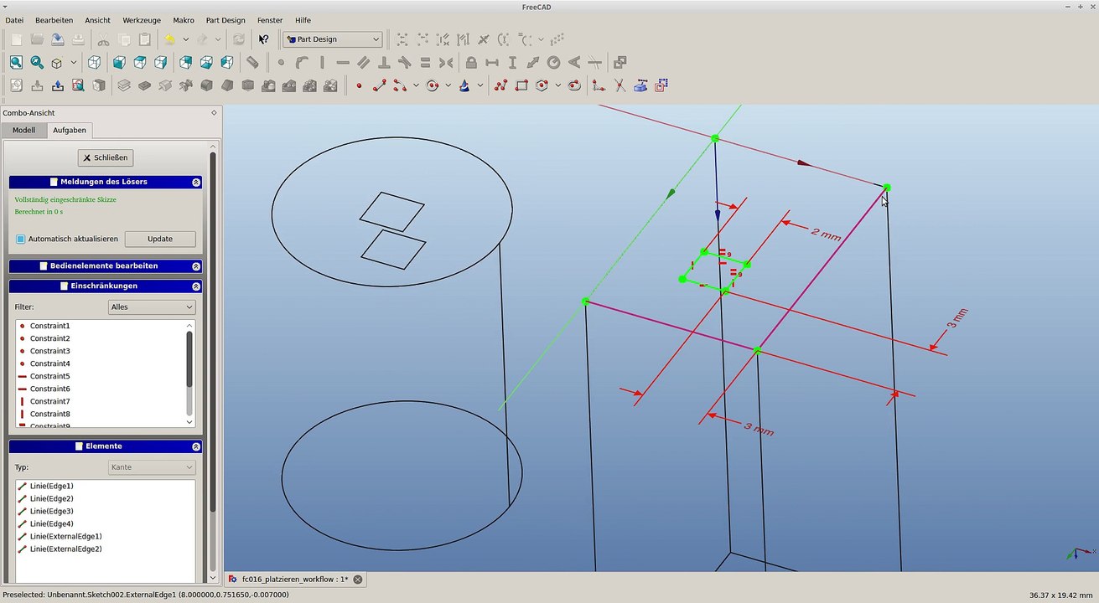Select the sketch line creation tool
The height and width of the screenshot is (603, 1099).
380,85
